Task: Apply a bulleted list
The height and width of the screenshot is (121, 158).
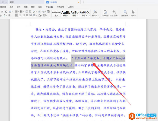Action: click(x=17, y=12)
